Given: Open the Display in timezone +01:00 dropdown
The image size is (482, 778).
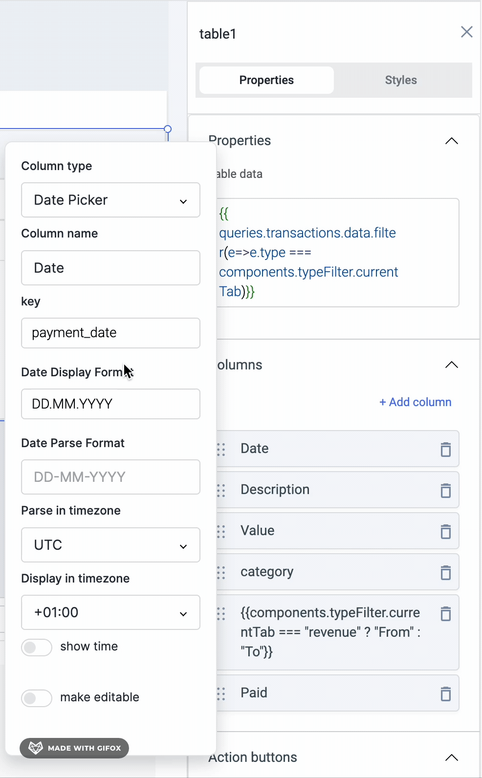Looking at the screenshot, I should coord(111,612).
